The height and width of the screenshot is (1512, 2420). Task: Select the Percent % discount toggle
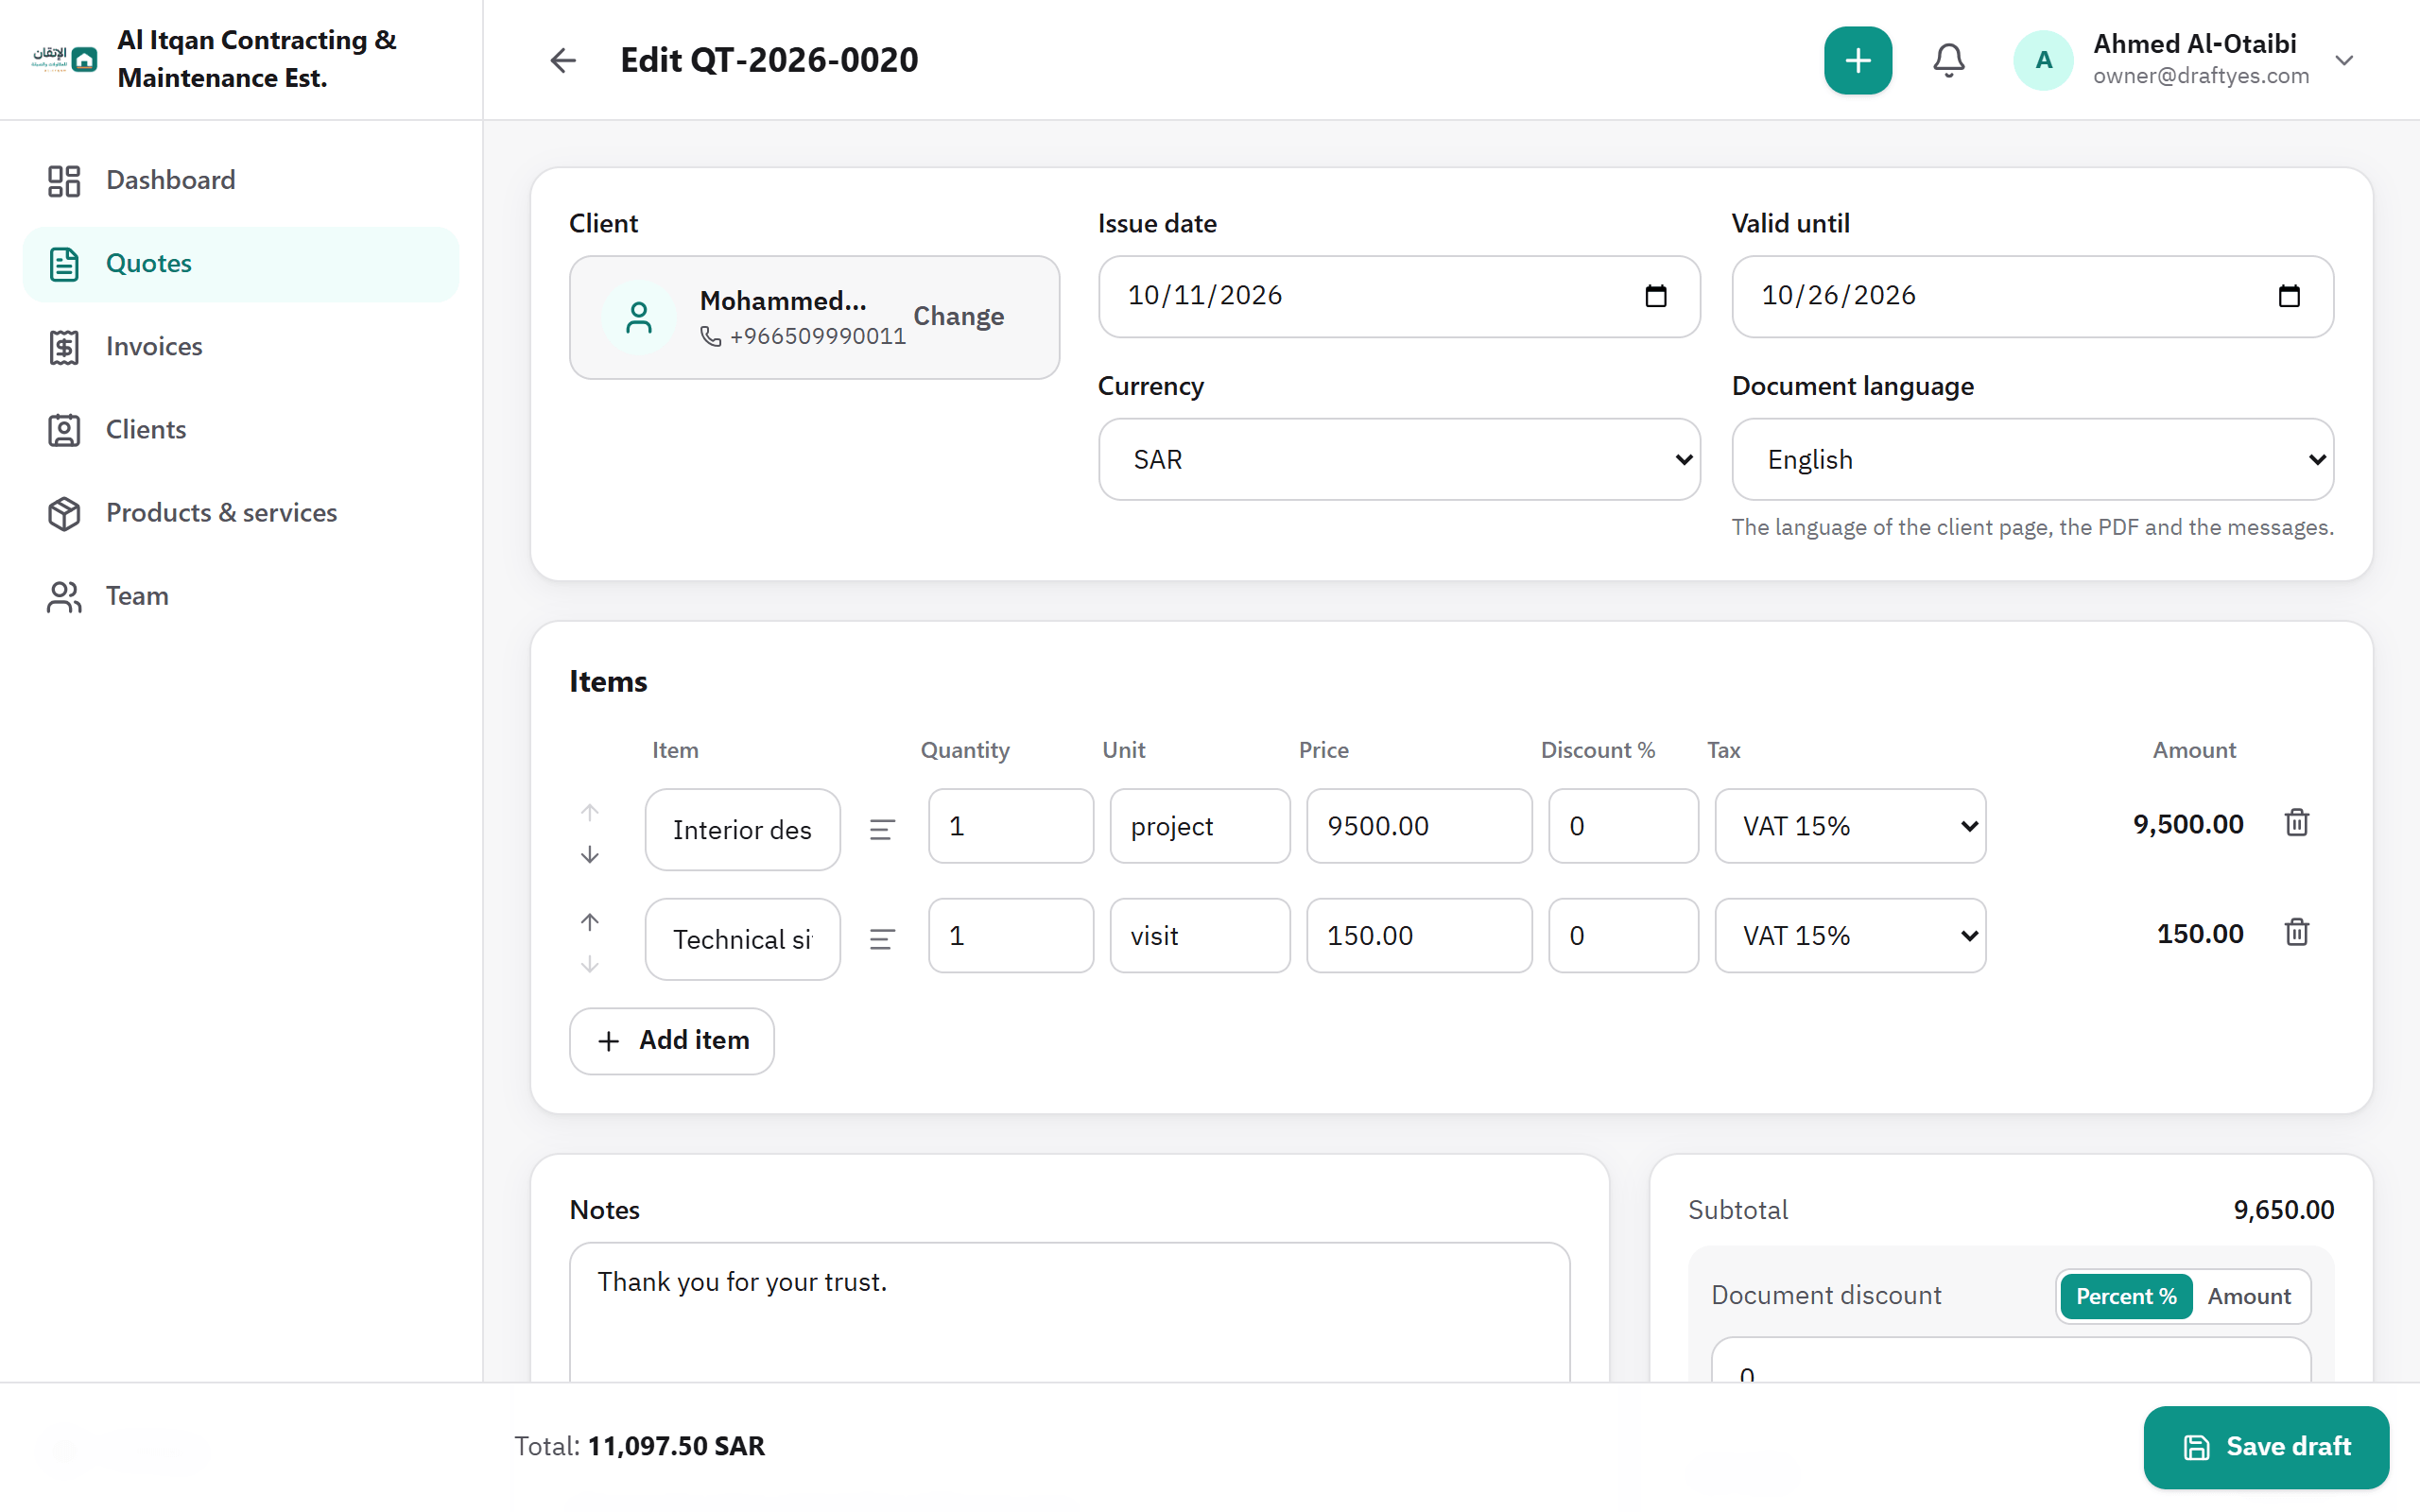point(2126,1296)
